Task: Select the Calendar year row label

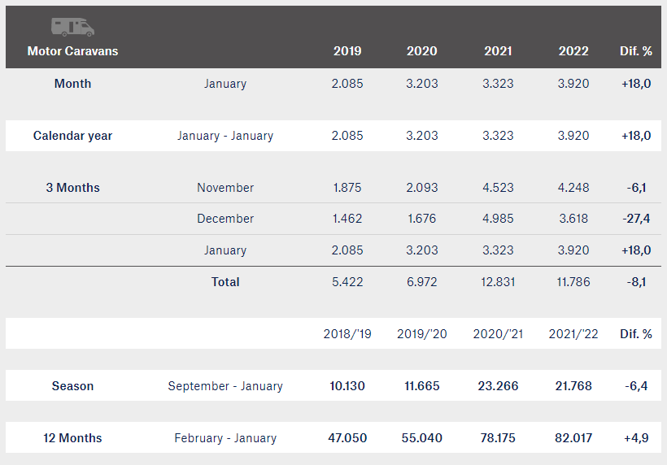Action: pos(72,136)
